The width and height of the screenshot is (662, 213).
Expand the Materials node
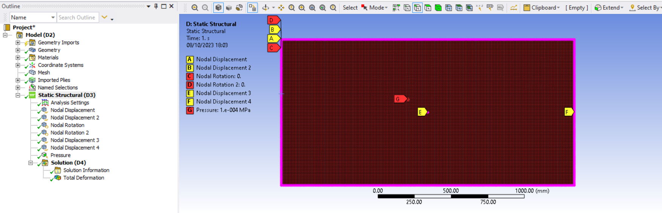click(18, 57)
